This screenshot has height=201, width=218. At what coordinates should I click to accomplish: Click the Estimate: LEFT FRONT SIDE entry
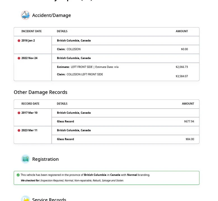click(88, 67)
